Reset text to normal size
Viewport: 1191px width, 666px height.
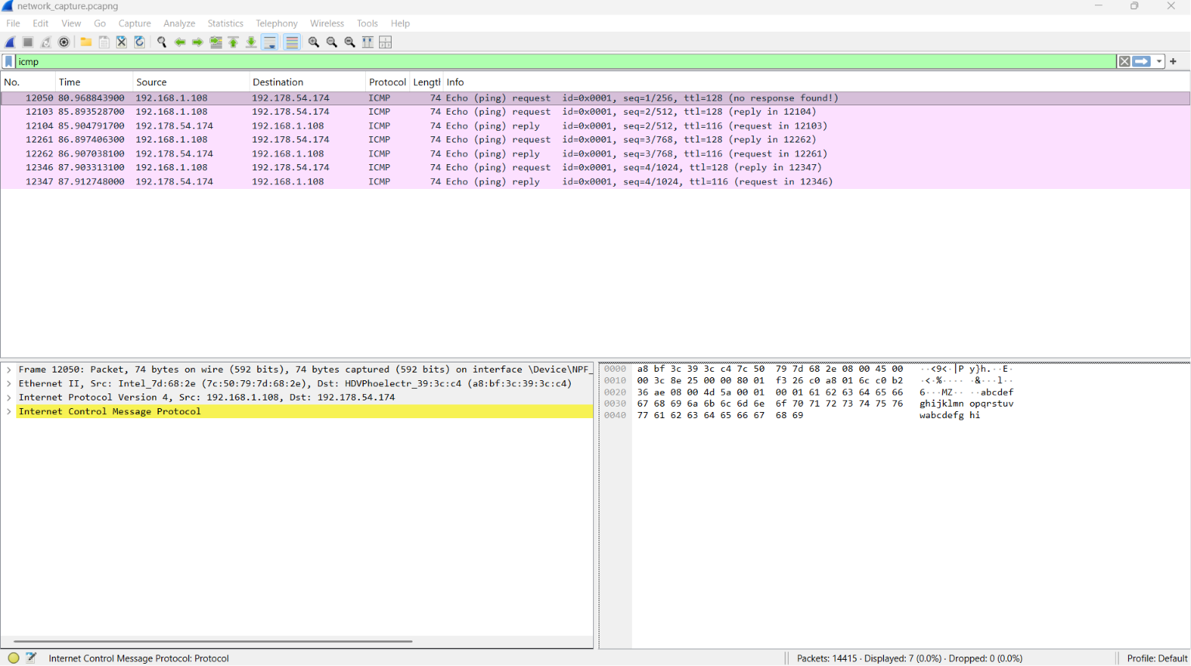coord(350,42)
